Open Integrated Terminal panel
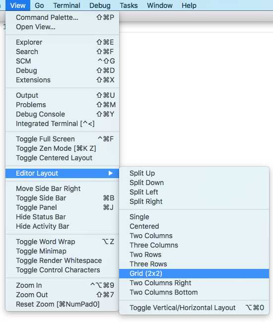273x322 pixels. tap(62, 124)
